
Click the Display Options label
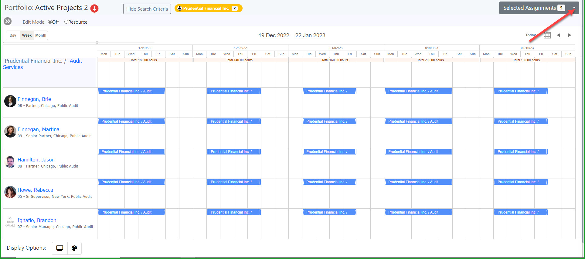tap(26, 248)
